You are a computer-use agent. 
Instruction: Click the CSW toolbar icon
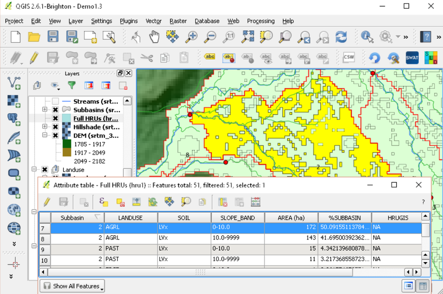tap(349, 57)
